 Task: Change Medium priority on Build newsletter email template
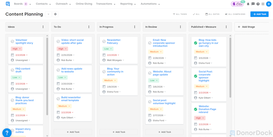pyautogui.click(x=64, y=106)
